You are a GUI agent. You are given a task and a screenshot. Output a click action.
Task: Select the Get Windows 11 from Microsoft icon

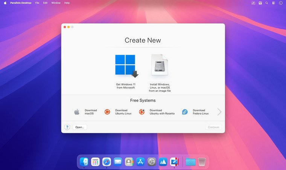tap(126, 66)
